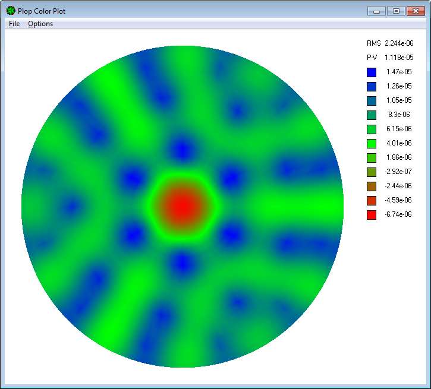Viewport: 431px width, 389px height.
Task: Click the 1.47e-05 blue legend swatch
Action: (372, 72)
